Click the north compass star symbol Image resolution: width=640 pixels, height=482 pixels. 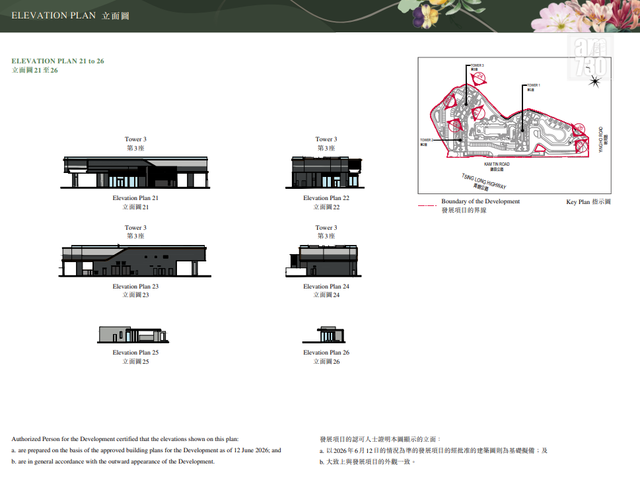594,82
